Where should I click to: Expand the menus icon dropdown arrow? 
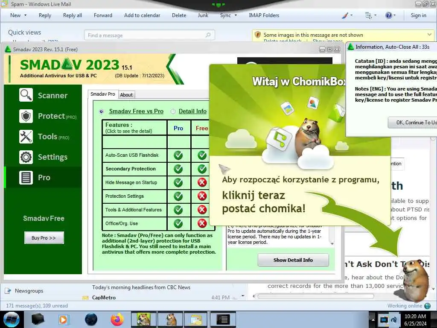pyautogui.click(x=375, y=15)
